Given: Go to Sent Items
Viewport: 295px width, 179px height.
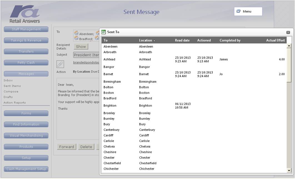Looking at the screenshot, I should click(x=12, y=86).
